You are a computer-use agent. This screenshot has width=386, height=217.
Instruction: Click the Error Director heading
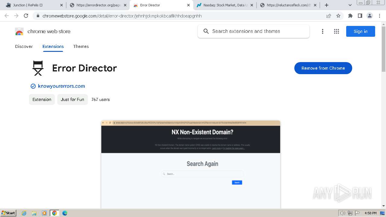click(84, 68)
